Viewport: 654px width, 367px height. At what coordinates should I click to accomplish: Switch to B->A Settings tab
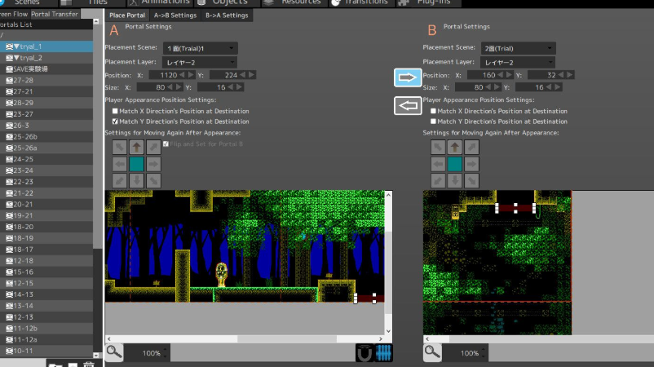[227, 15]
